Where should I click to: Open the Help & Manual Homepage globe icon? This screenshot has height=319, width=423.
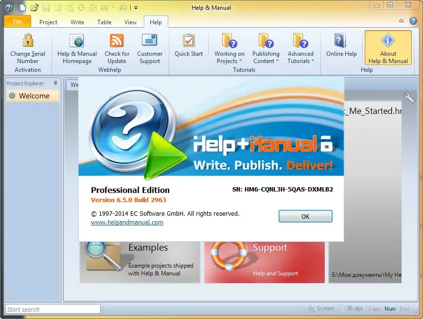[77, 40]
